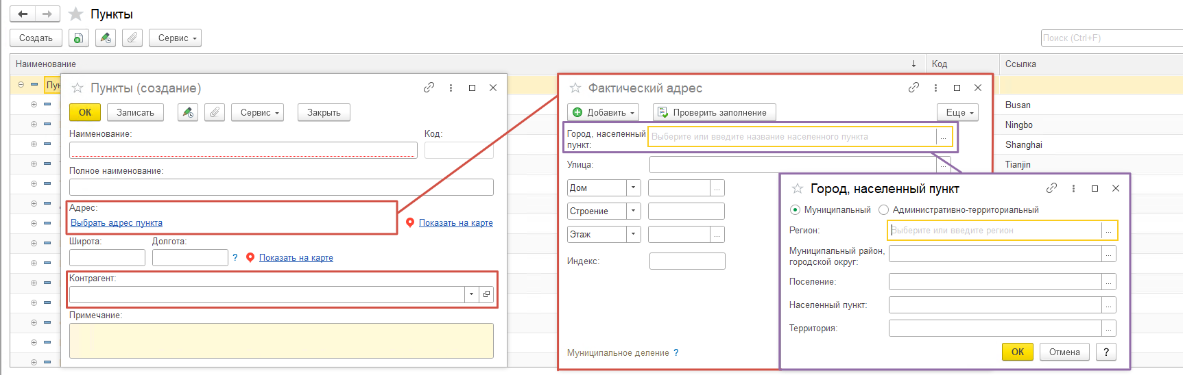Open Показать на карте link beside coordinates
This screenshot has width=1183, height=375.
coord(296,257)
